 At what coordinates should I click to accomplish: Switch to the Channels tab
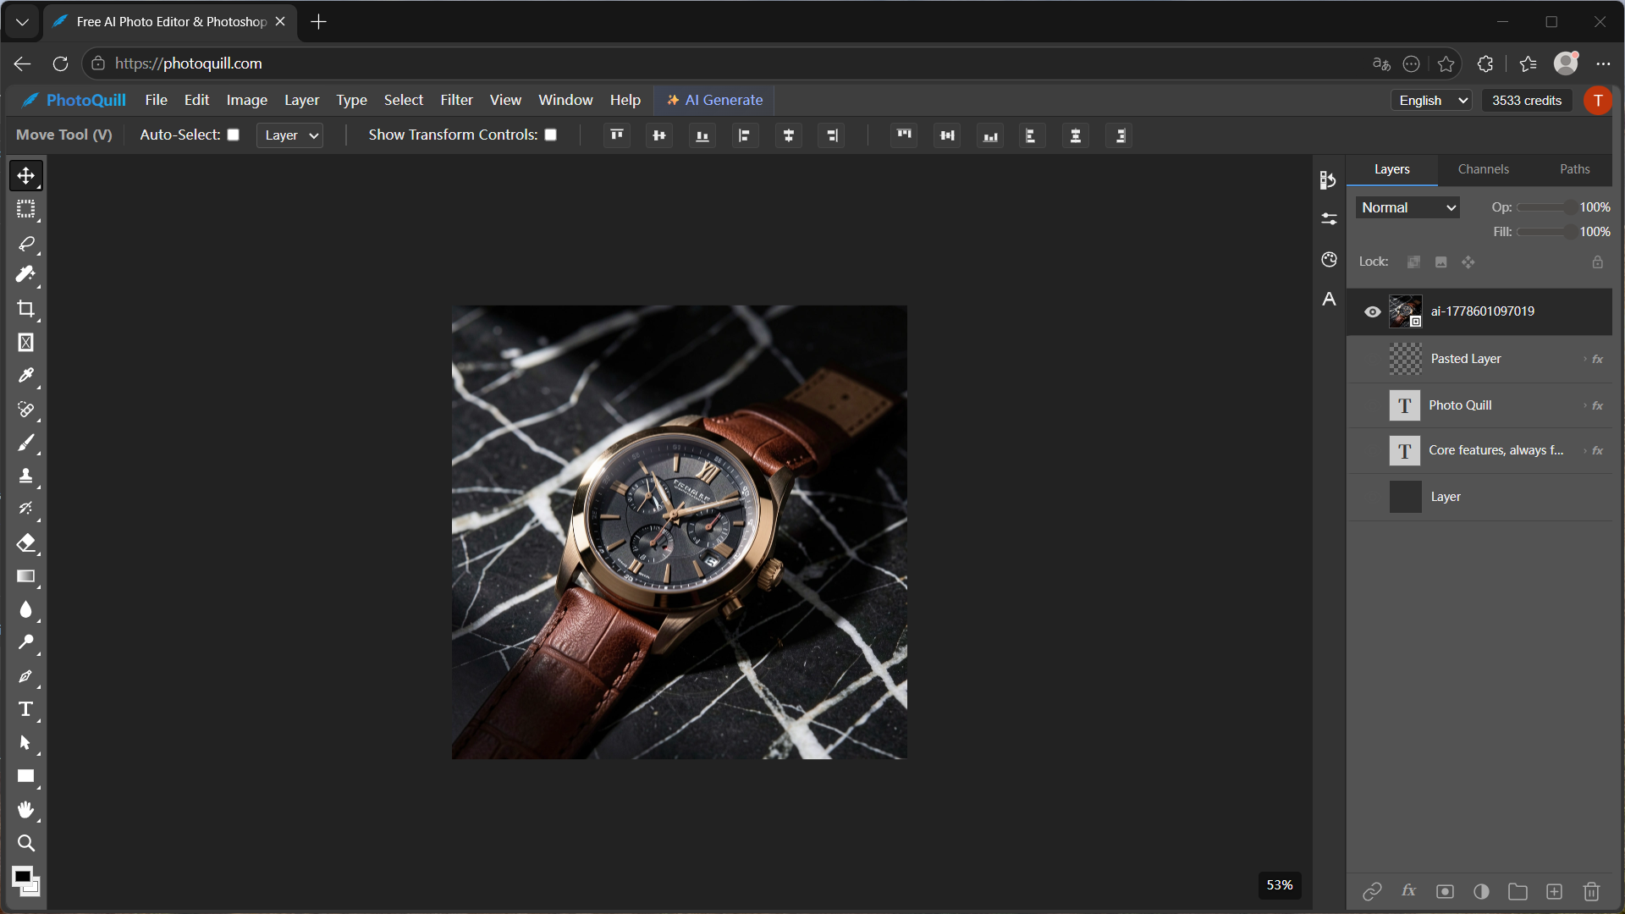[1483, 169]
